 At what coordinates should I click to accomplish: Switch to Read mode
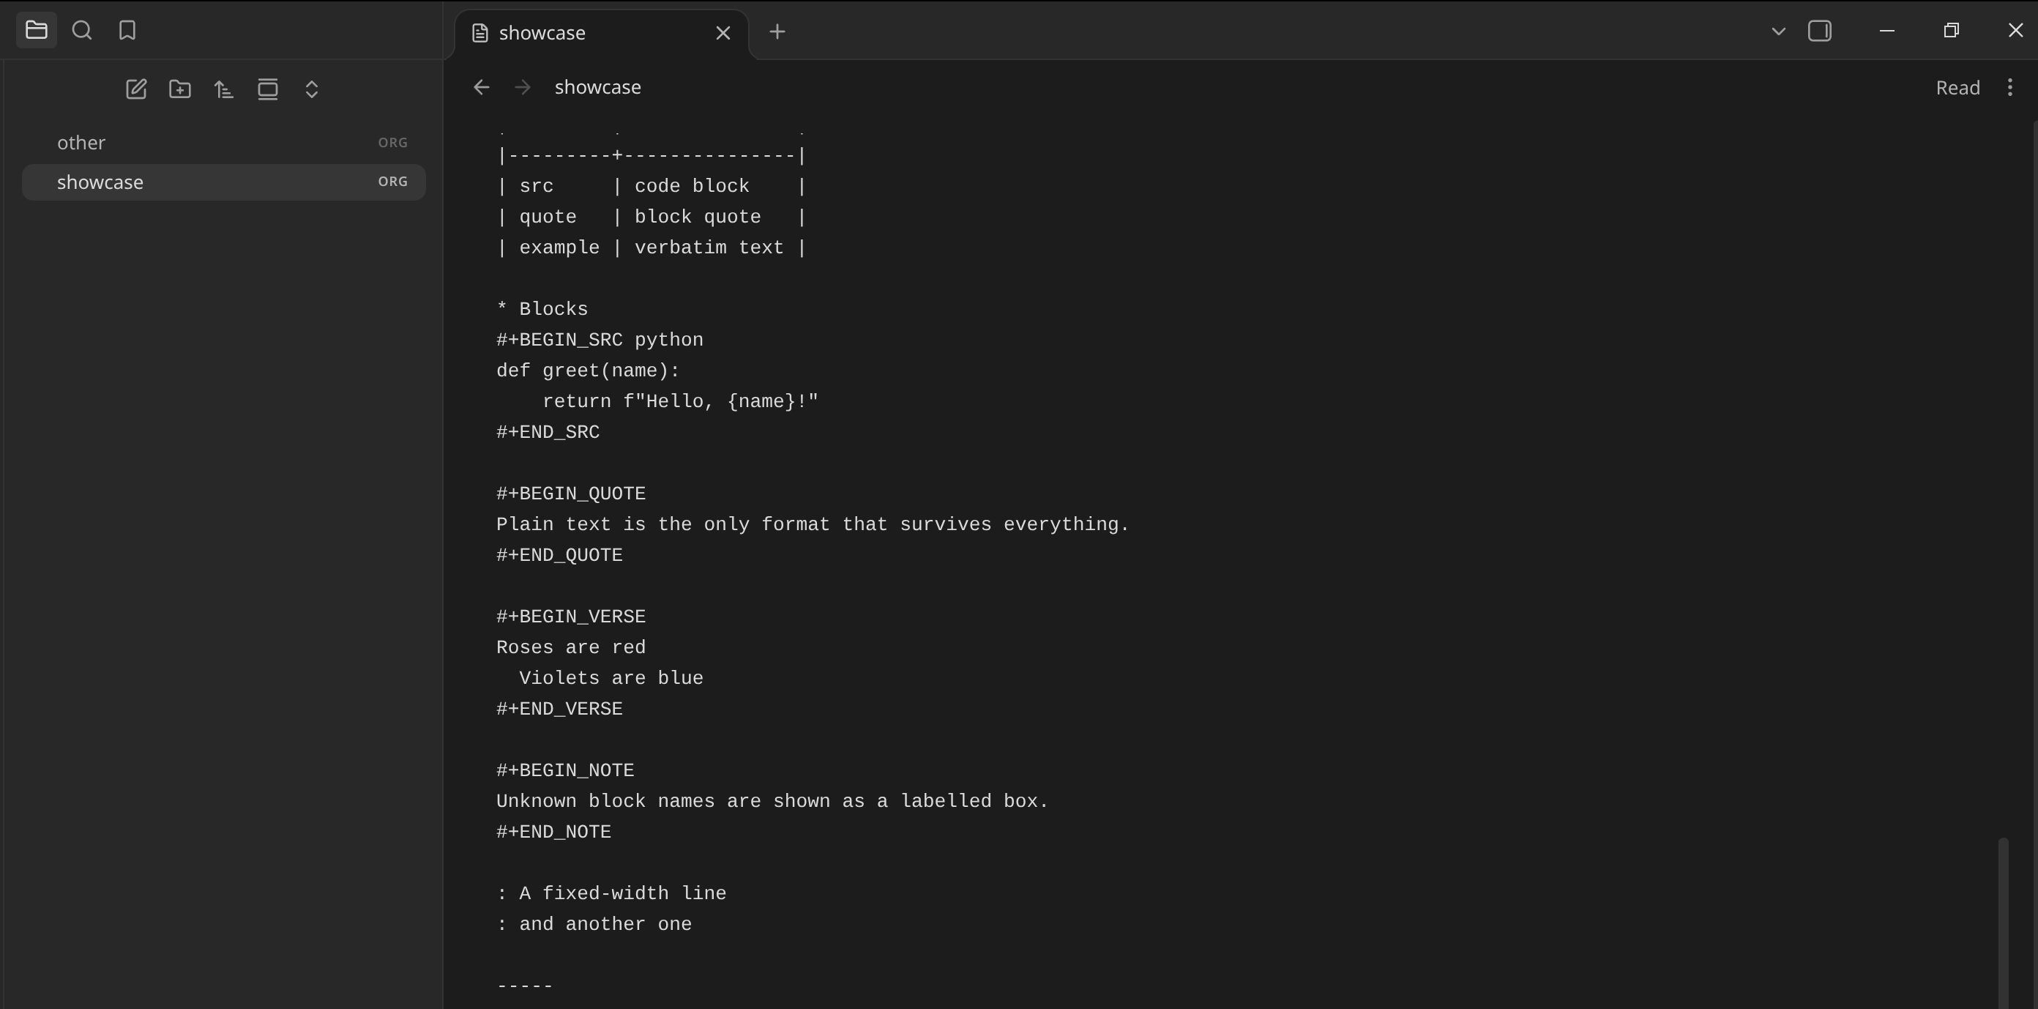(1957, 87)
